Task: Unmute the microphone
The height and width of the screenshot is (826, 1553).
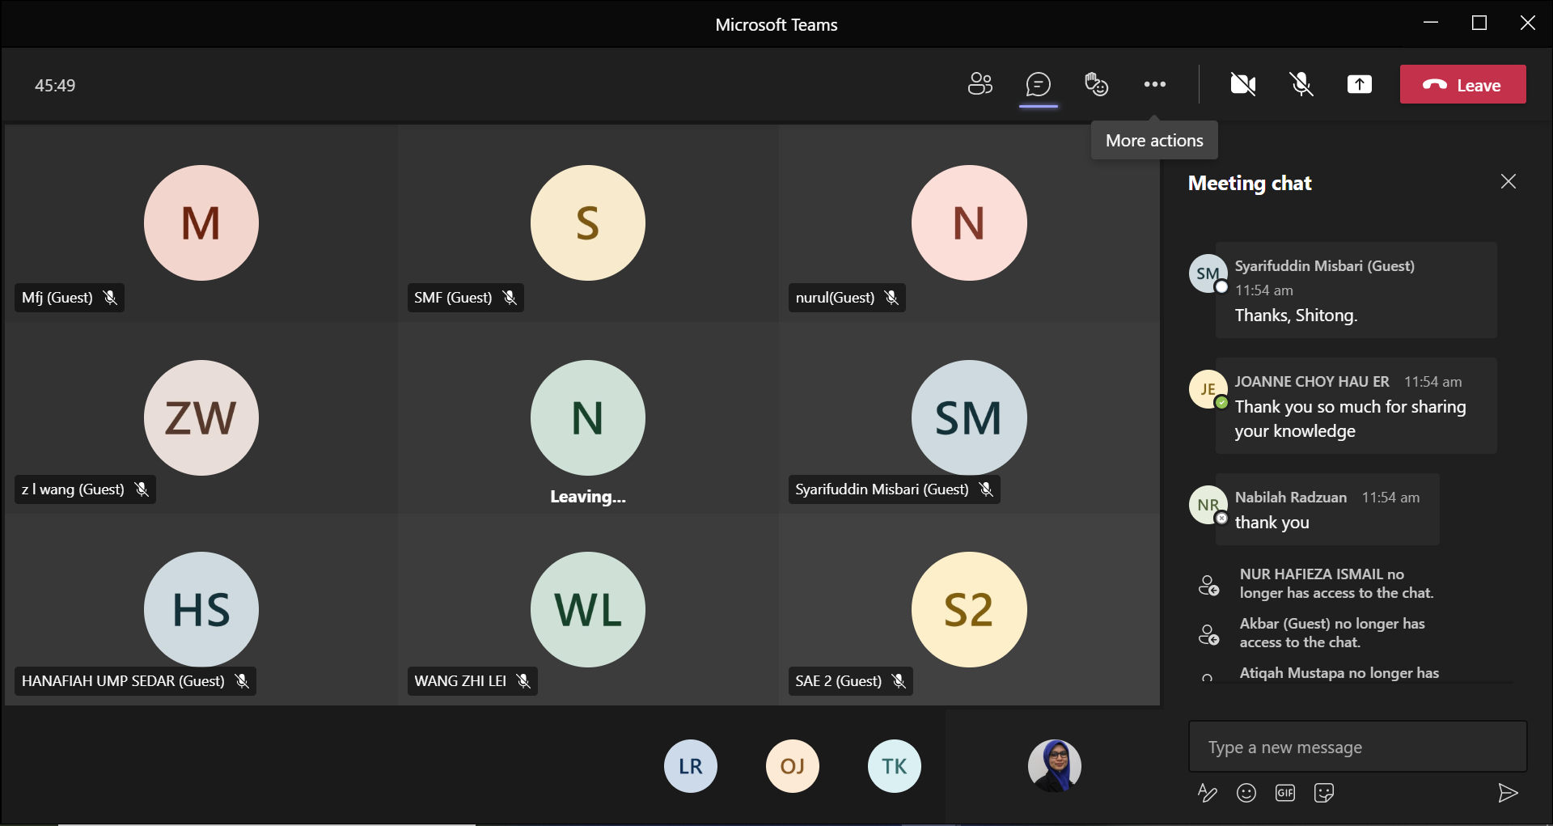Action: (1301, 84)
